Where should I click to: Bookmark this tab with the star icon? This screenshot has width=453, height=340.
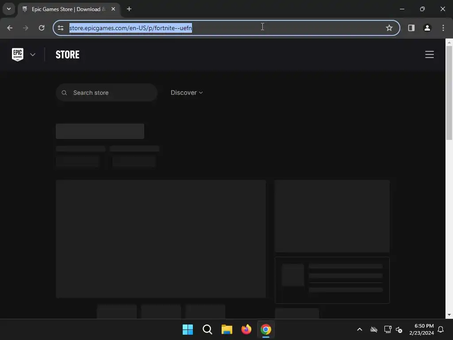pos(389,28)
